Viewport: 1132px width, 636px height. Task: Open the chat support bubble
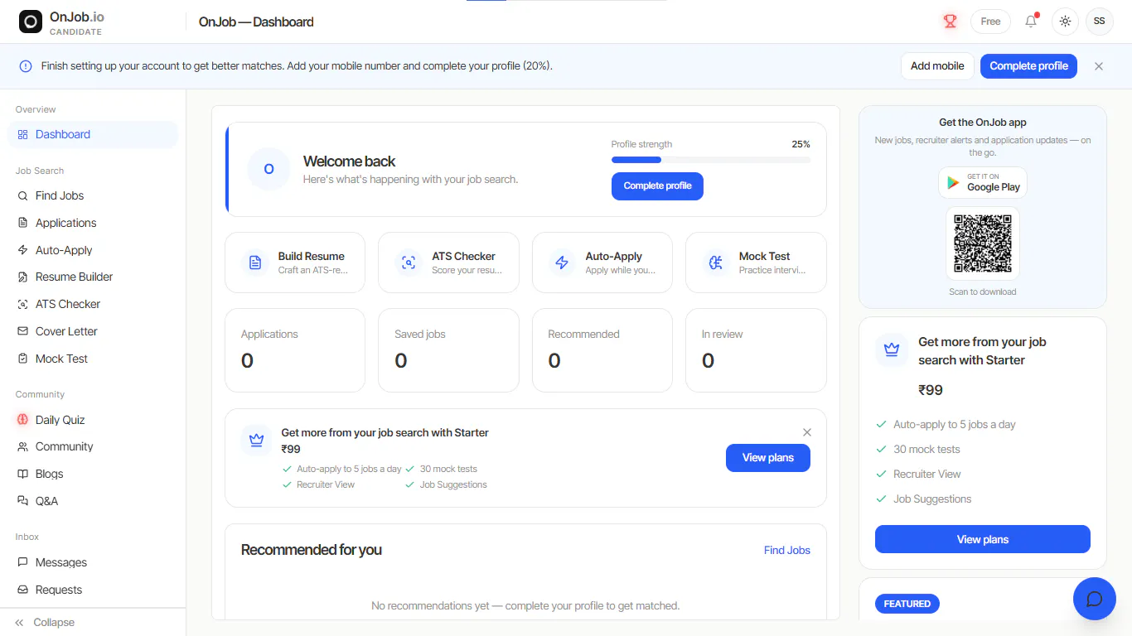[x=1095, y=599]
